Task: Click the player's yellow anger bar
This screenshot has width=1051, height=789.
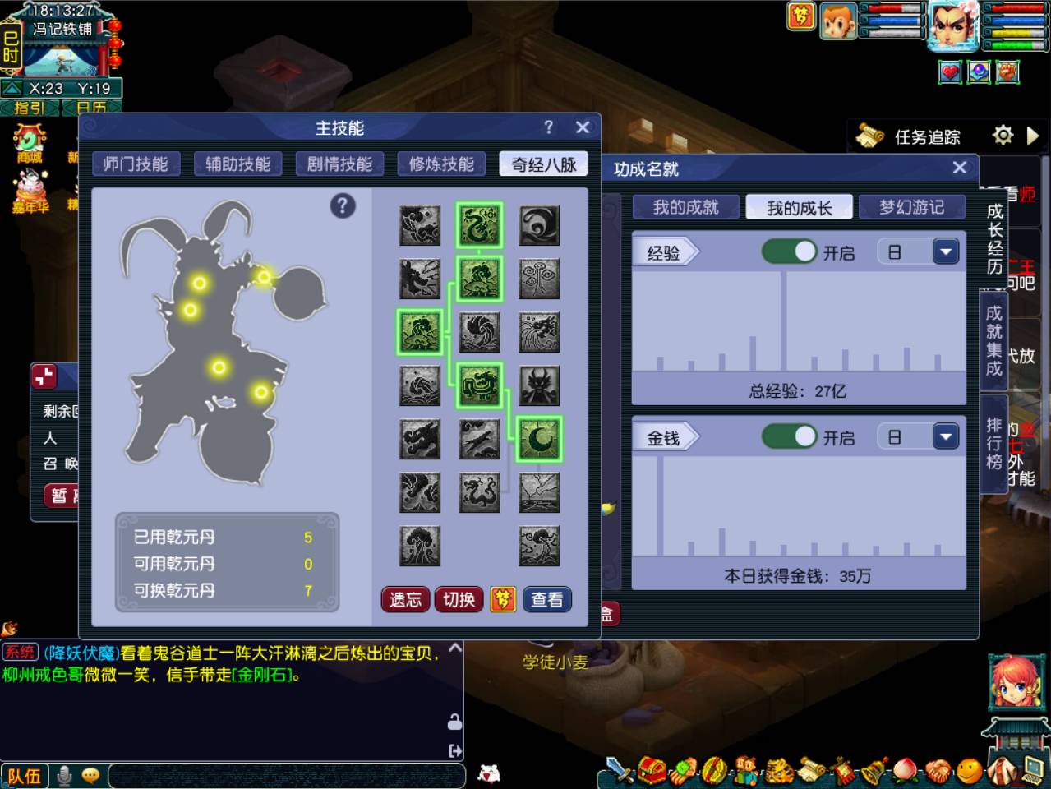Action: tap(1017, 34)
